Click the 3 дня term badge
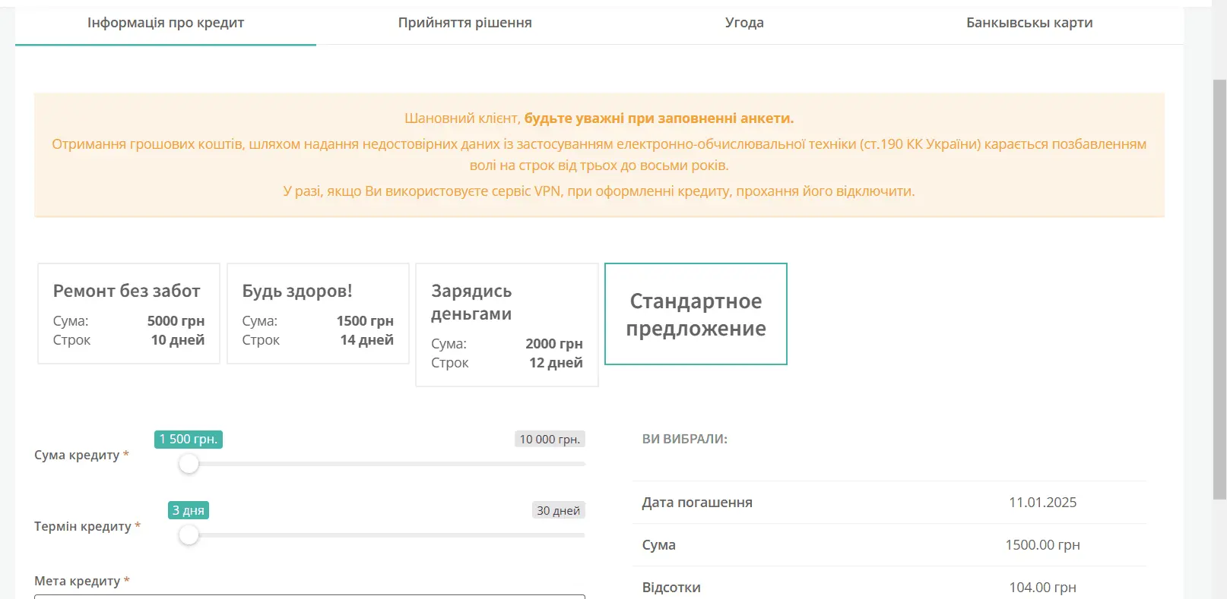This screenshot has width=1227, height=599. pos(189,511)
